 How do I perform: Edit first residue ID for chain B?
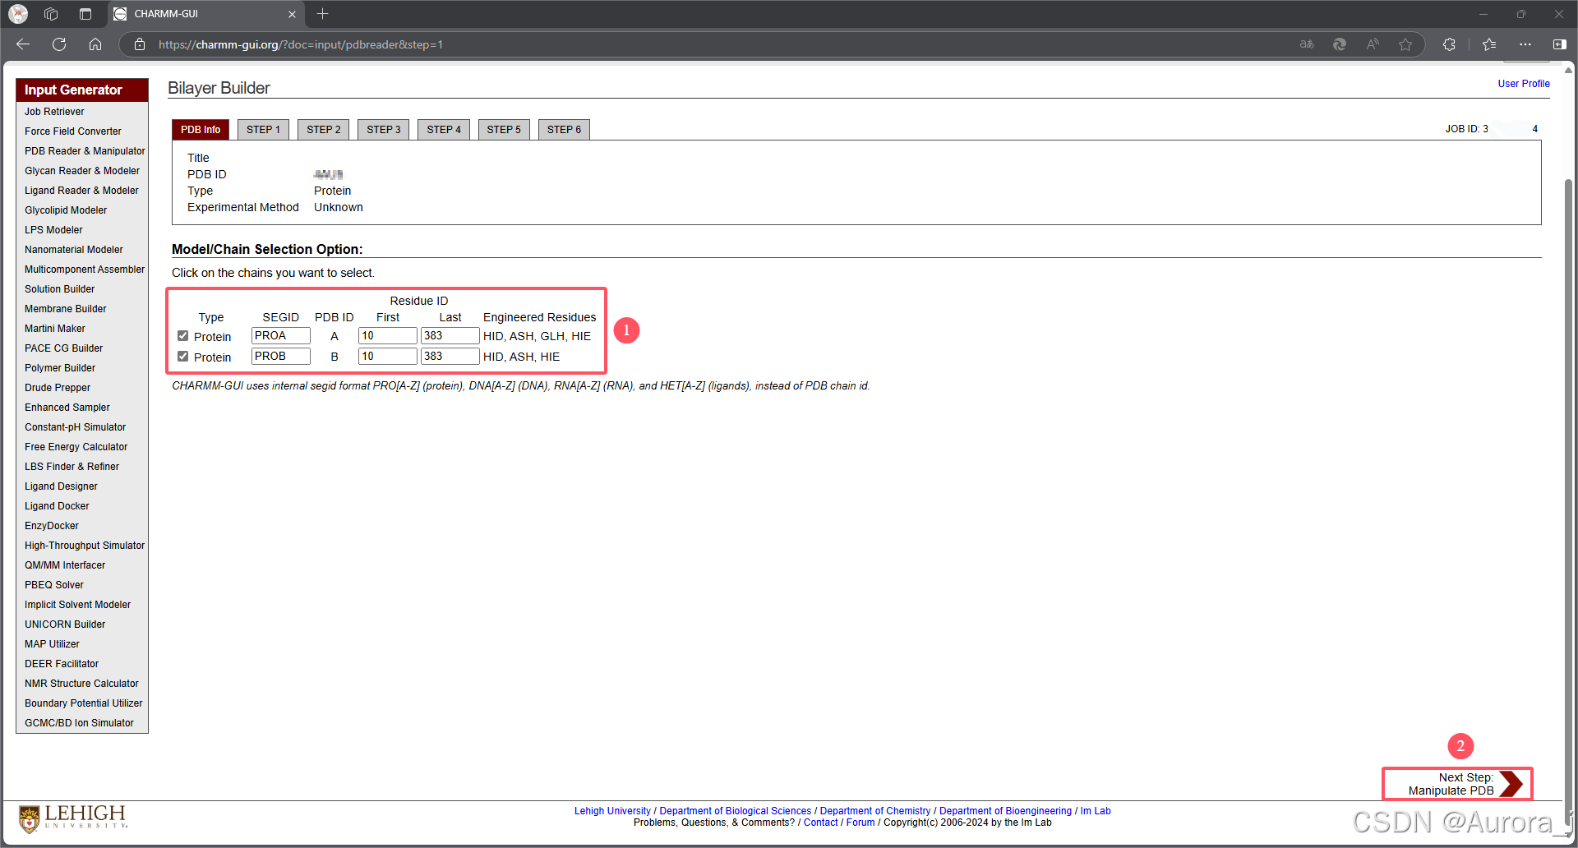[388, 356]
